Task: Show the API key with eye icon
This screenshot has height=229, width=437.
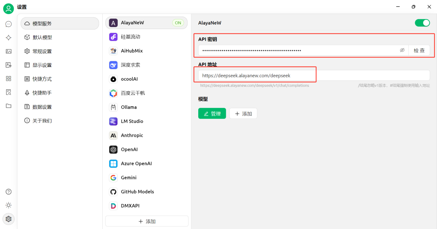Action: click(x=402, y=50)
